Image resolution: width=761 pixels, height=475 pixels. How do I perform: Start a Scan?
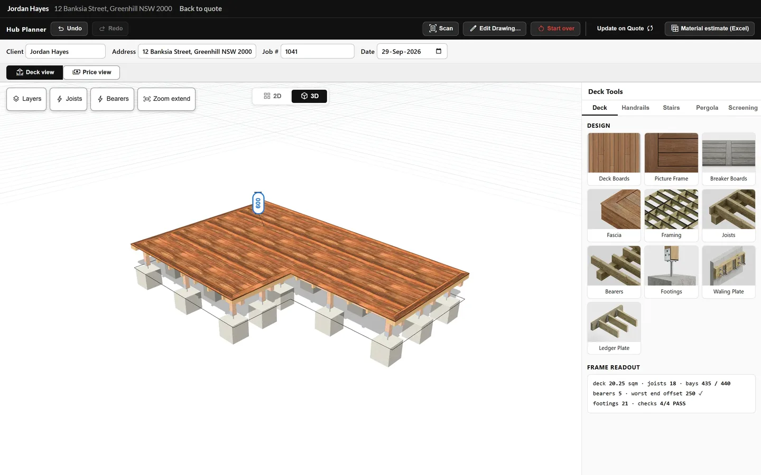(x=440, y=28)
